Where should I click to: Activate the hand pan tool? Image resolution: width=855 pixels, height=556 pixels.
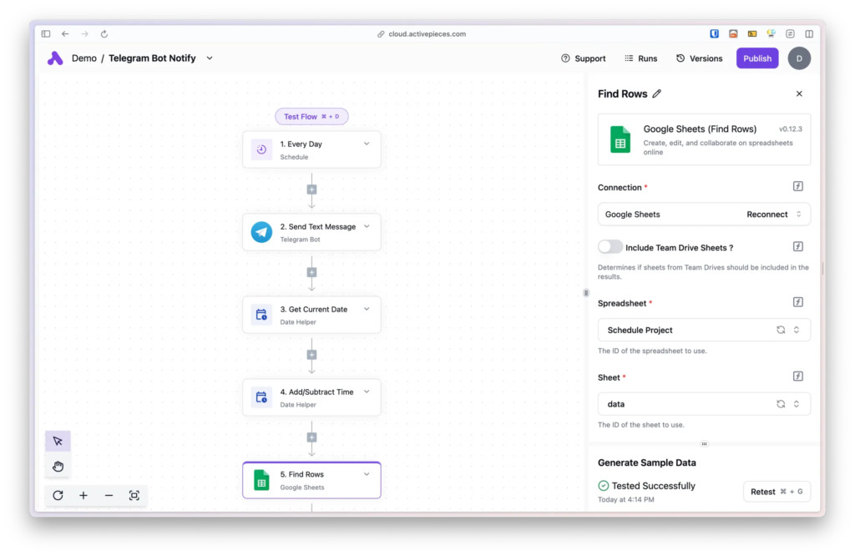(x=58, y=466)
